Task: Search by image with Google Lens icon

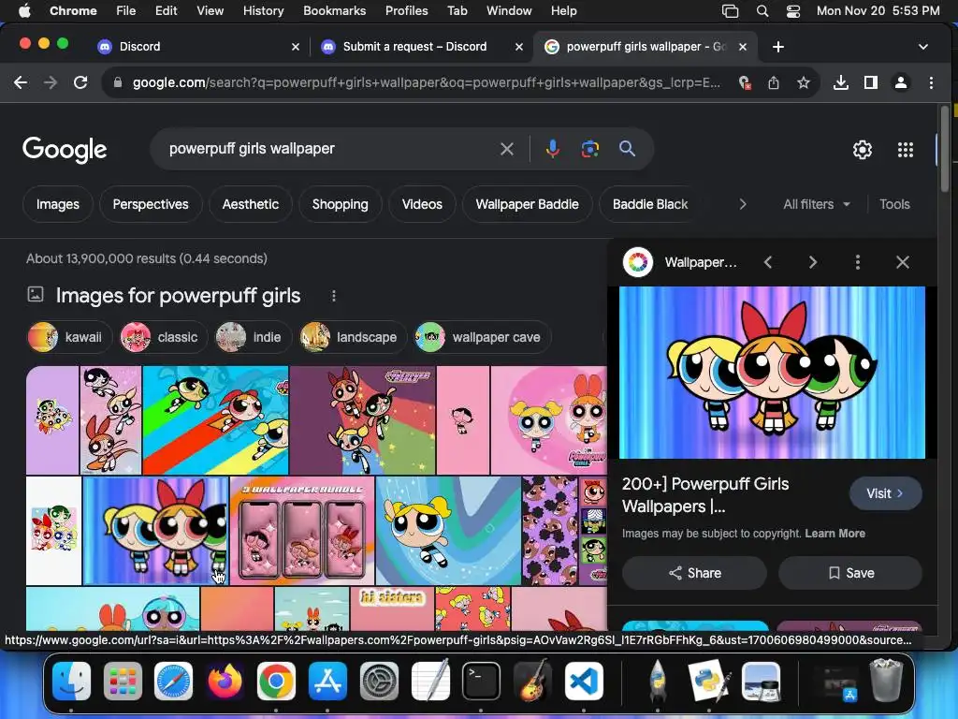Action: click(589, 149)
